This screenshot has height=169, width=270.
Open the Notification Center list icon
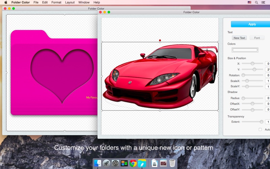(263, 2)
